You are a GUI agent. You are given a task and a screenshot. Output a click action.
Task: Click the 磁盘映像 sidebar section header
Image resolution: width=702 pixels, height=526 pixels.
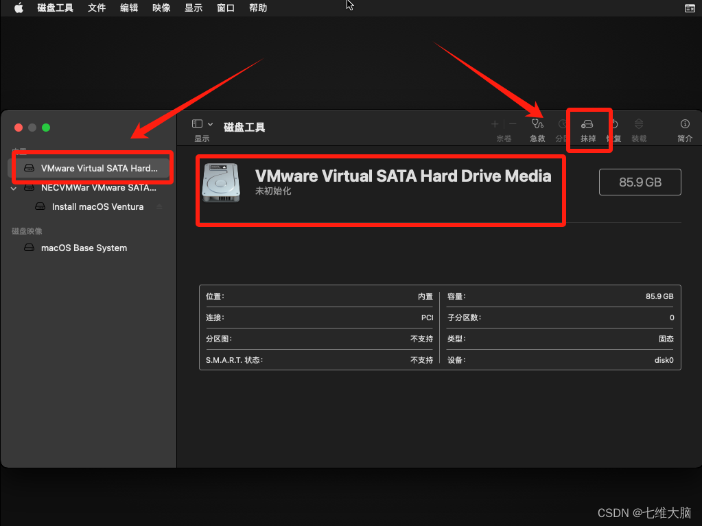(27, 231)
